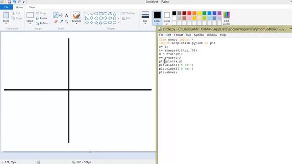Pick the black color swatch
Viewport: 292px width, 164px height.
[174, 13]
